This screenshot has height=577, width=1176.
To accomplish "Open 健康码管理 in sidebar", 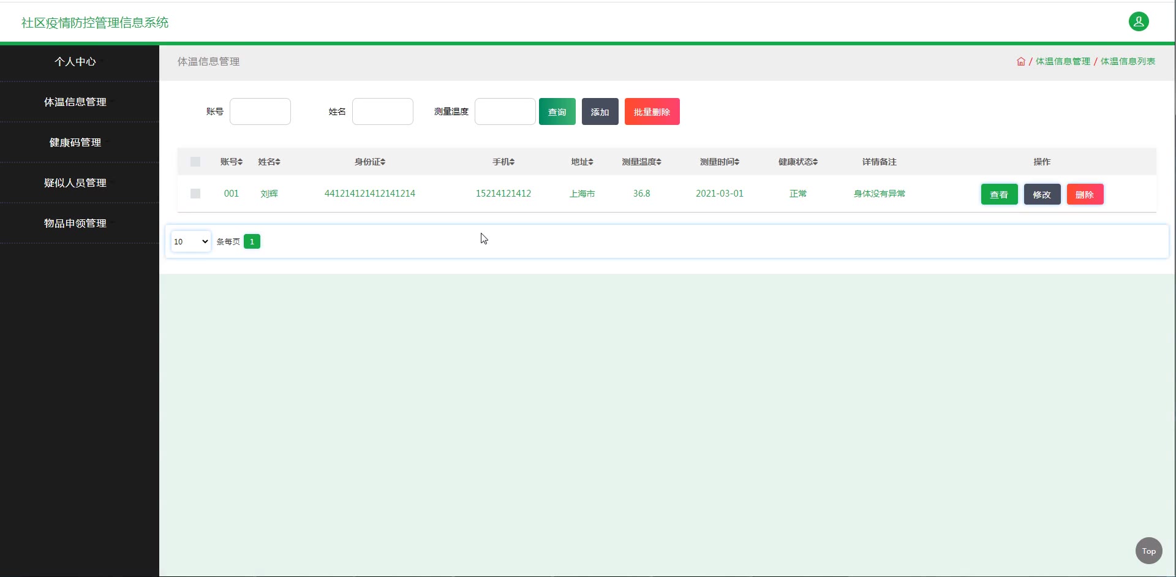I will pyautogui.click(x=80, y=143).
